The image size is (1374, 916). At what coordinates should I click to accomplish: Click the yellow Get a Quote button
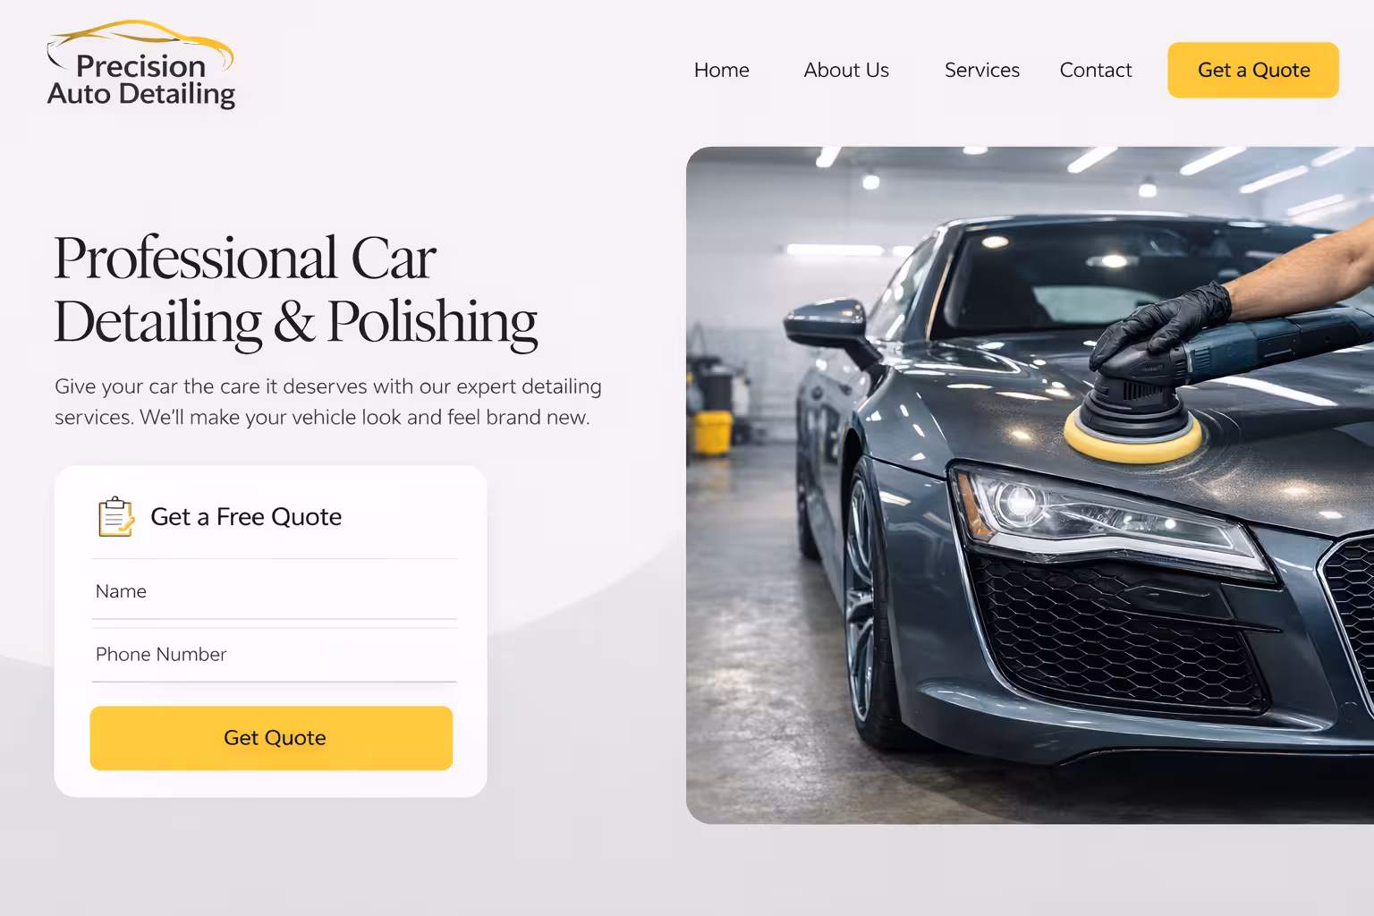[x=1252, y=70]
